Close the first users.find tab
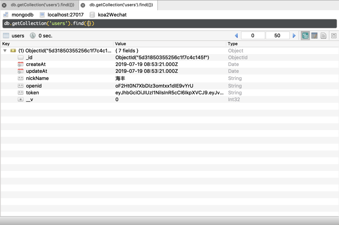The width and height of the screenshot is (339, 225). (4, 5)
